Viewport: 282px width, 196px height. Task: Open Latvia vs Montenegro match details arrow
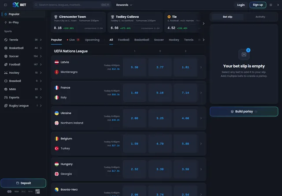[201, 67]
